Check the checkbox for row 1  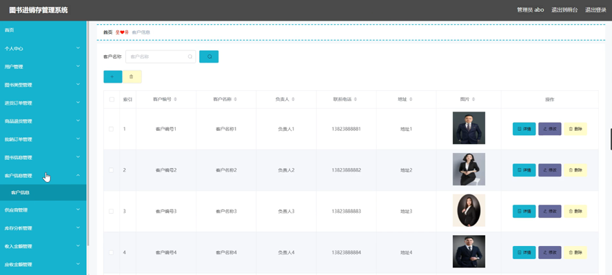tap(112, 129)
